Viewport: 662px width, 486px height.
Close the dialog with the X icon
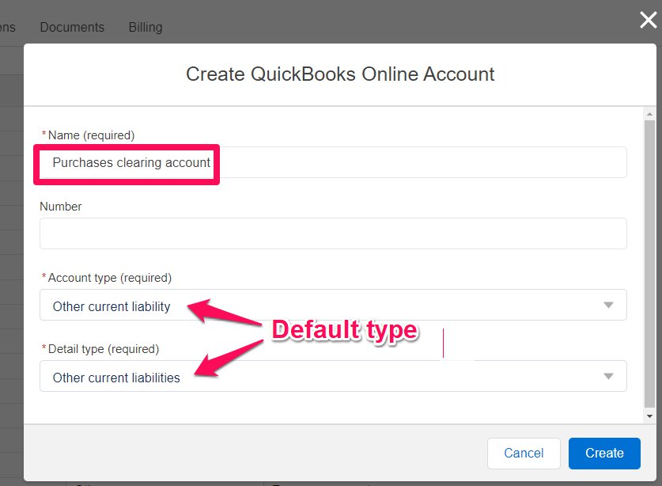click(648, 20)
